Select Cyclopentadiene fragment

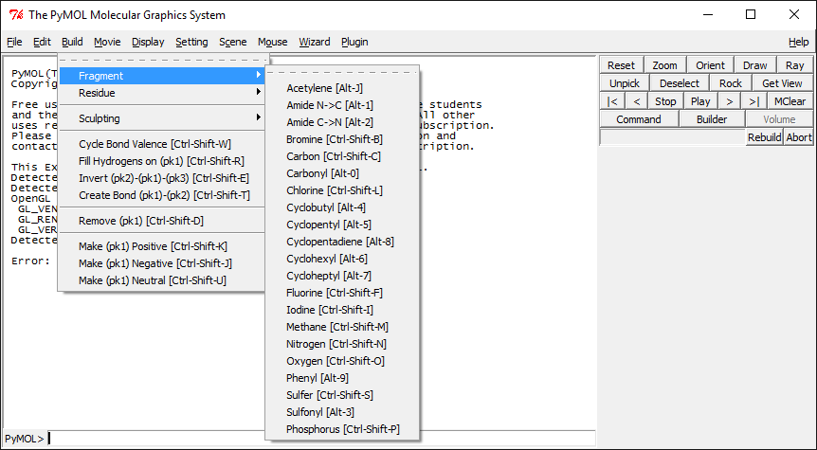point(342,242)
